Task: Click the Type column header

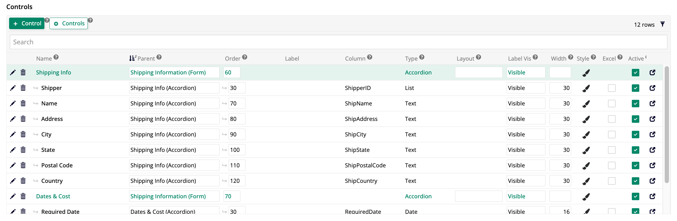Action: 411,58
